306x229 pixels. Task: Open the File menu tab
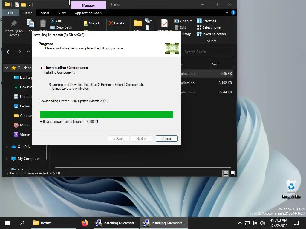(x=11, y=13)
